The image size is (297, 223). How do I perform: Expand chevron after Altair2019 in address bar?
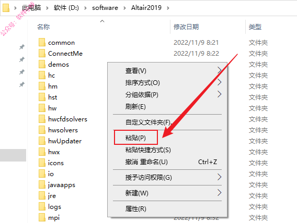[x=168, y=8]
